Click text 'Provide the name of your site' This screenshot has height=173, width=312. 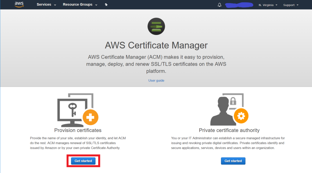click(51, 138)
